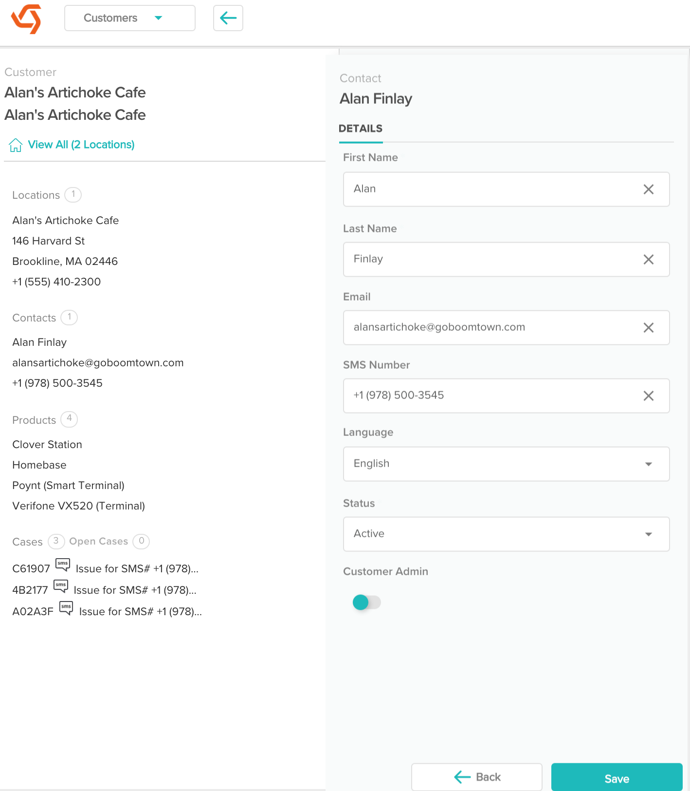Toggle the Customer Admin switch

coord(366,603)
